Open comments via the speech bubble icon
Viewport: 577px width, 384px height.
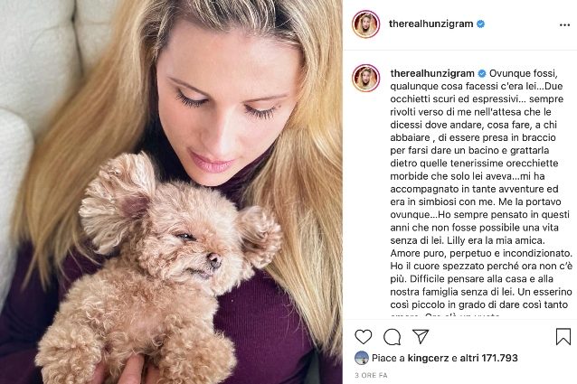coord(392,337)
